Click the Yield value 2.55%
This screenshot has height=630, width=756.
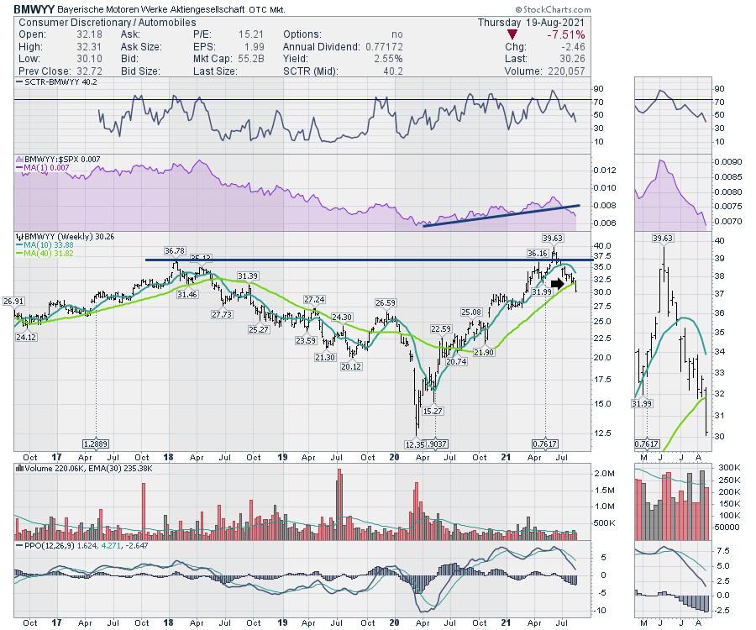click(388, 59)
